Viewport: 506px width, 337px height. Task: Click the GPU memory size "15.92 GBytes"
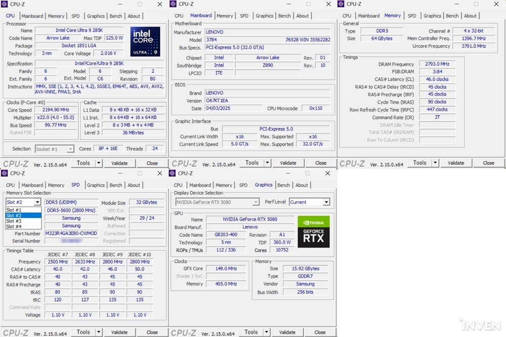306,269
